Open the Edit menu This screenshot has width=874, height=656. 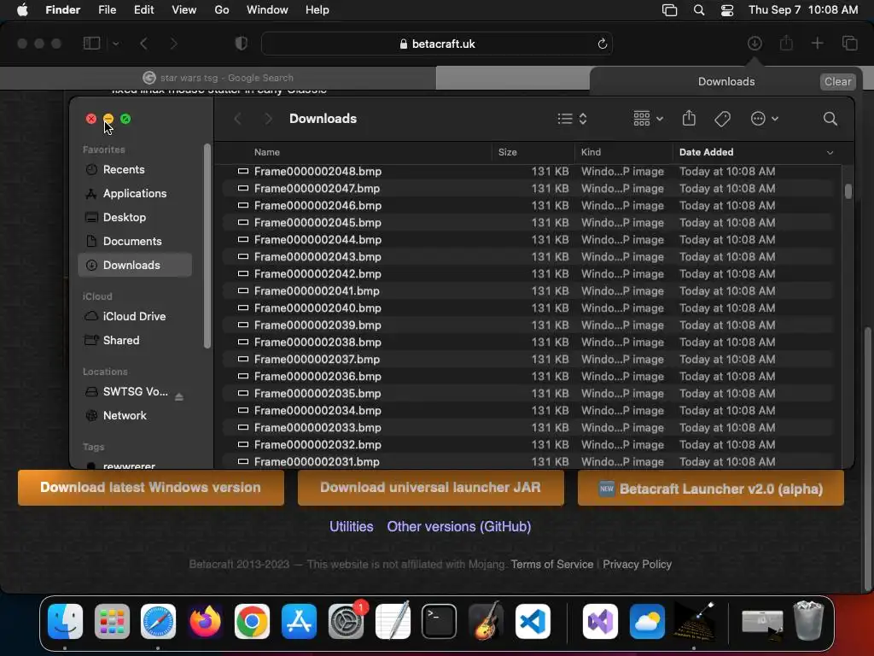(143, 10)
